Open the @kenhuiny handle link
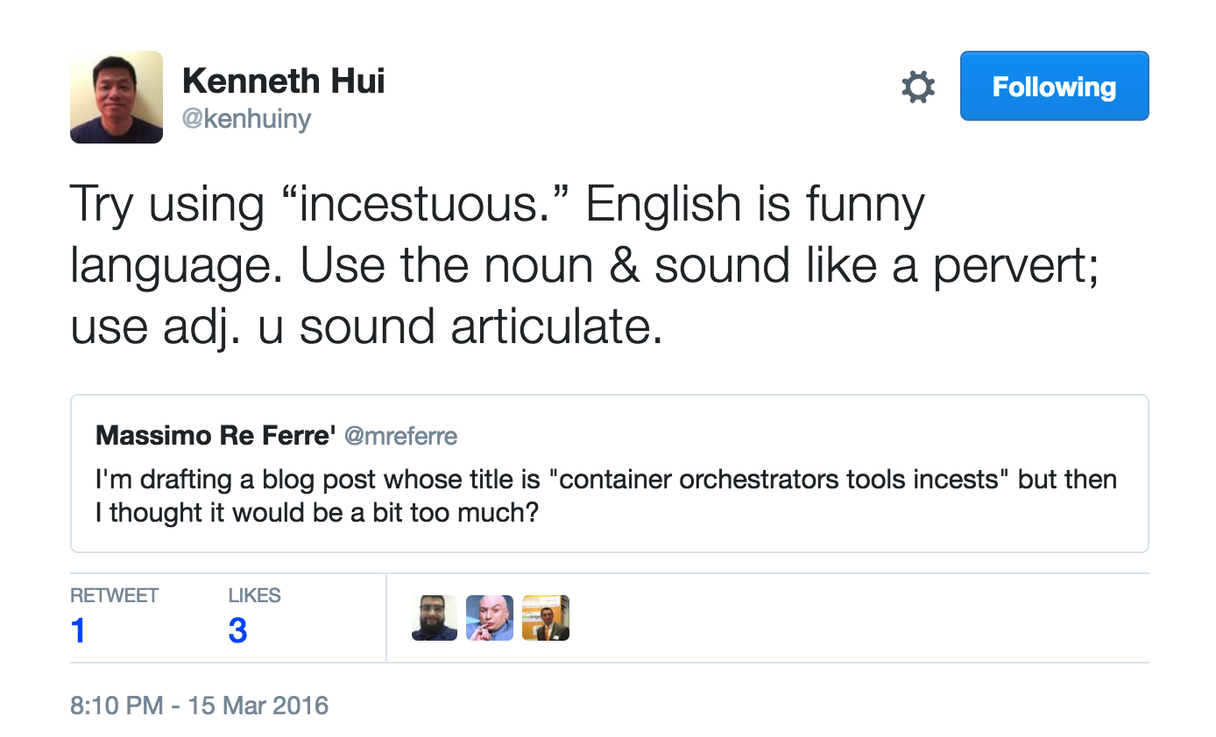This screenshot has width=1216, height=737. tap(246, 118)
